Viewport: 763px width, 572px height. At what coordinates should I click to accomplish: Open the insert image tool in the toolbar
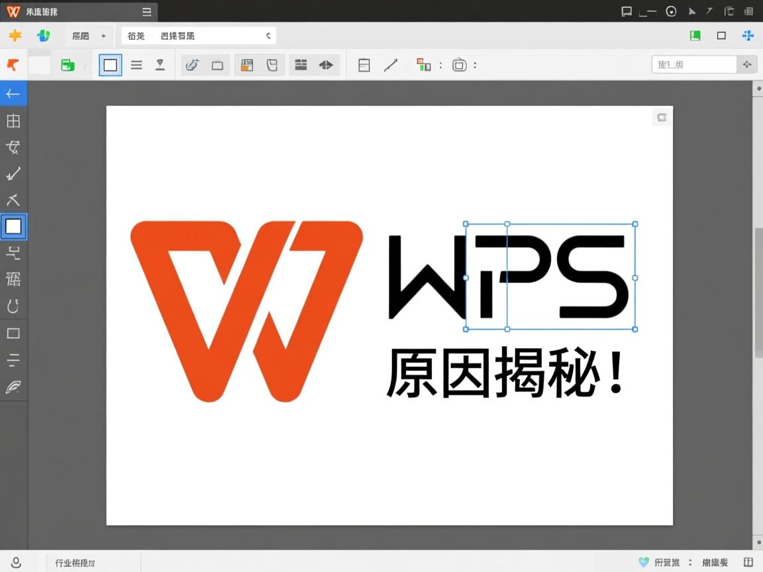[246, 64]
